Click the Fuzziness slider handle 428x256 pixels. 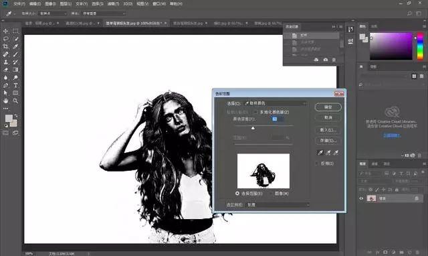(253, 128)
